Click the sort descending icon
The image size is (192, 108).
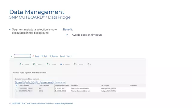click(x=30, y=82)
